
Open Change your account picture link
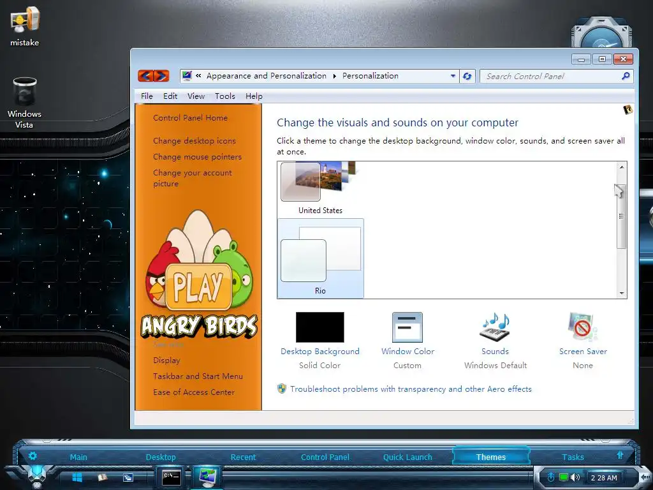192,178
